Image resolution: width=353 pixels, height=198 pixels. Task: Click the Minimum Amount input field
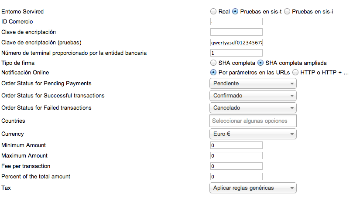(x=236, y=145)
